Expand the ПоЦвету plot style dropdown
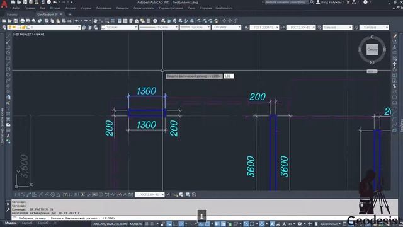Screen dimensions: 403x227 [239, 27]
